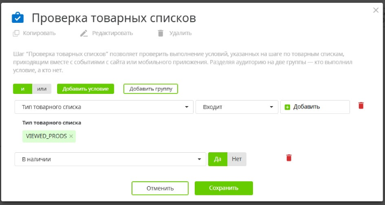Click the Редактировать action

107,33
